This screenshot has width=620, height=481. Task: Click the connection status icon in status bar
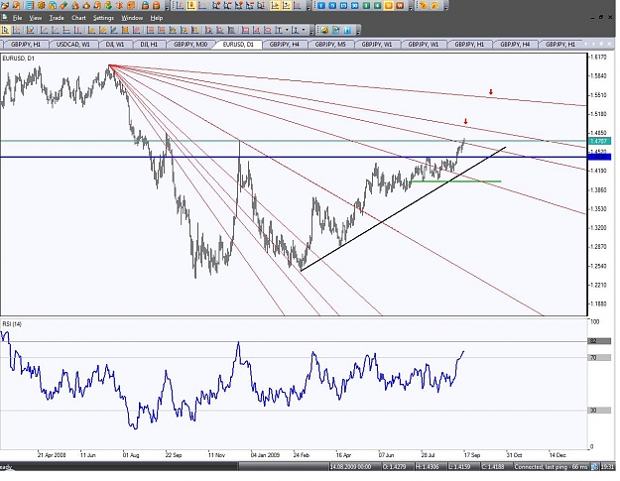coord(594,467)
